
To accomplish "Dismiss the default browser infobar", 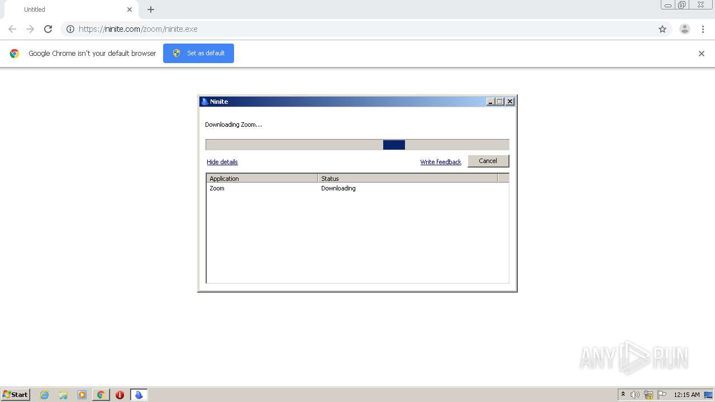I will click(x=702, y=54).
